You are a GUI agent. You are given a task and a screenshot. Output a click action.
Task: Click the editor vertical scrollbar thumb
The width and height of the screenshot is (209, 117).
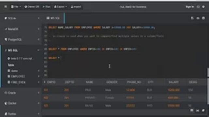[x=208, y=72]
